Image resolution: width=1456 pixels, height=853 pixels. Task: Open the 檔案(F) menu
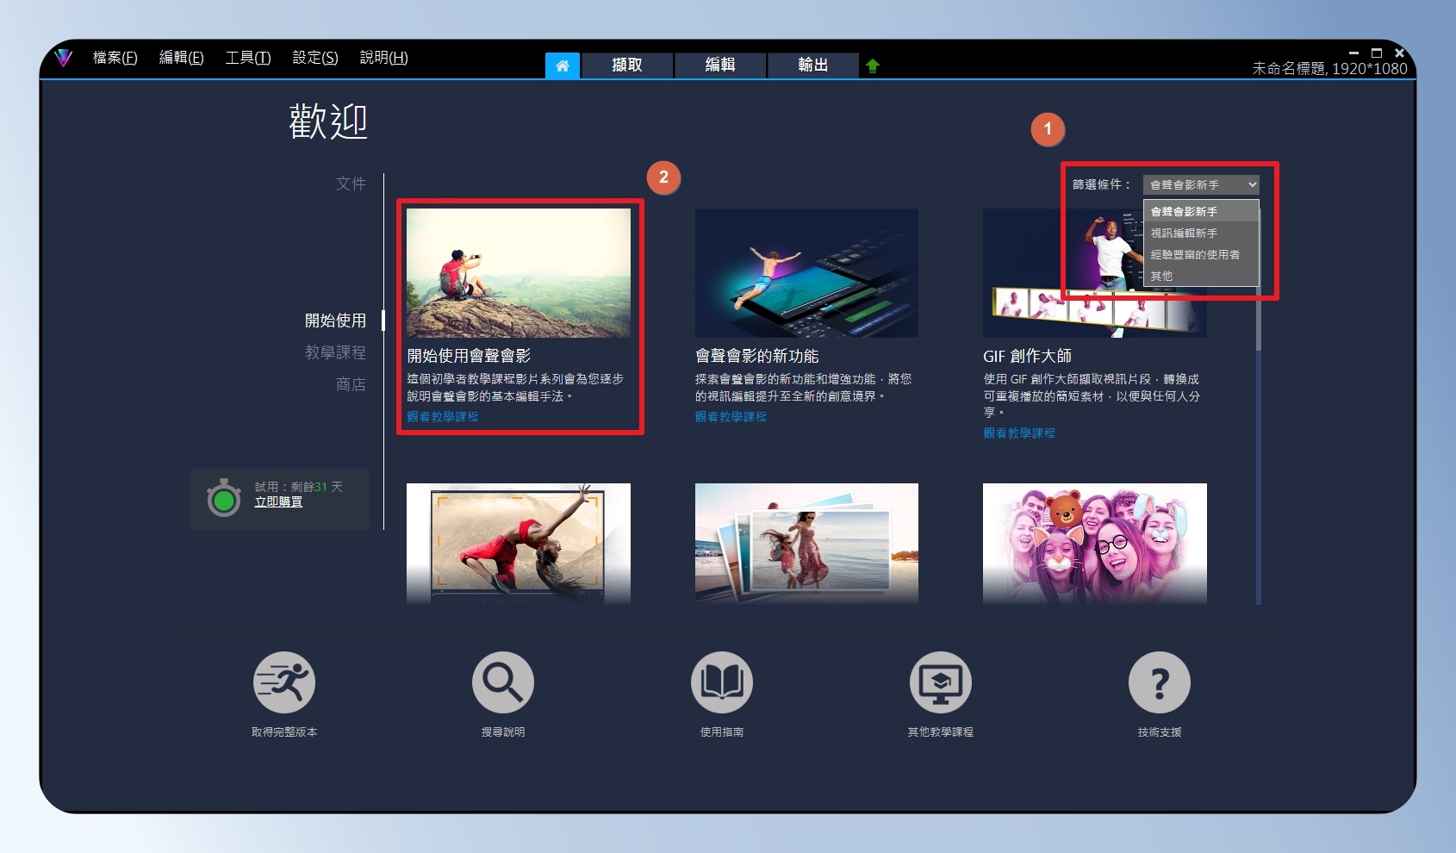(x=115, y=58)
